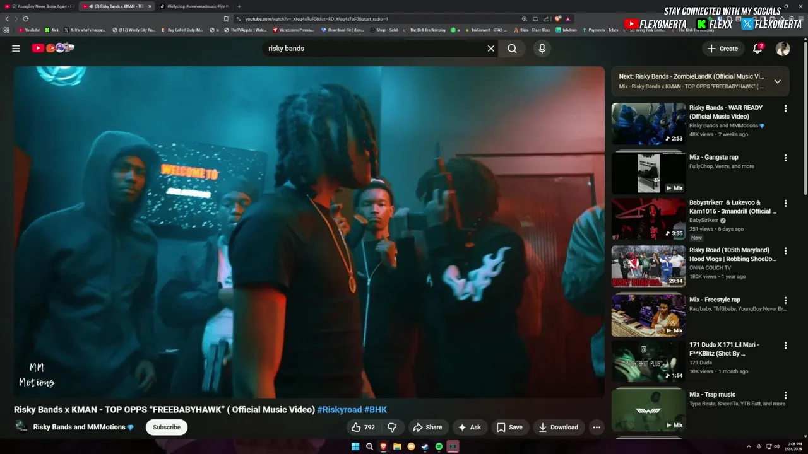The image size is (808, 454).
Task: Open options for Mix - Trap music
Action: tap(785, 395)
